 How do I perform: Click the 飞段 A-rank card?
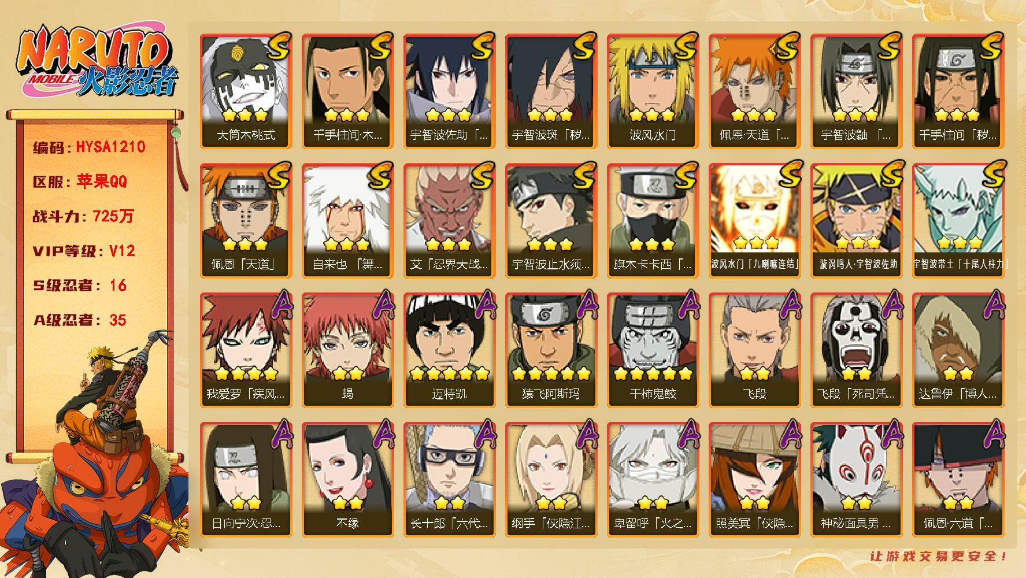[x=754, y=350]
